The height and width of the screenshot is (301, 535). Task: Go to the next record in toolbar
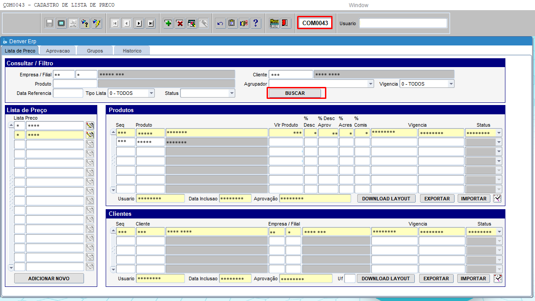pos(139,23)
